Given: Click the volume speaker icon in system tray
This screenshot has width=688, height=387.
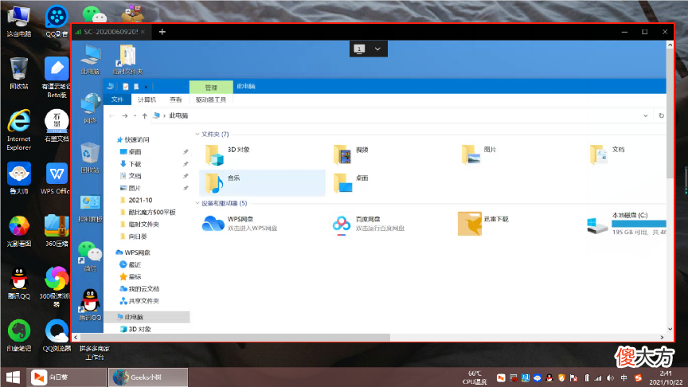Looking at the screenshot, I should pyautogui.click(x=610, y=377).
